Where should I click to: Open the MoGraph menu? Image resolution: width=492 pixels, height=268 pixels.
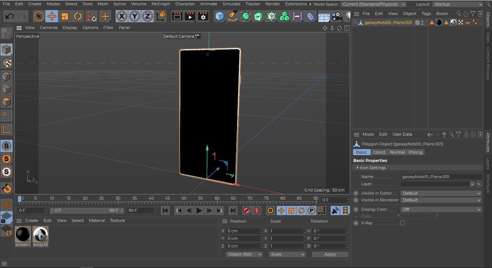[x=161, y=4]
